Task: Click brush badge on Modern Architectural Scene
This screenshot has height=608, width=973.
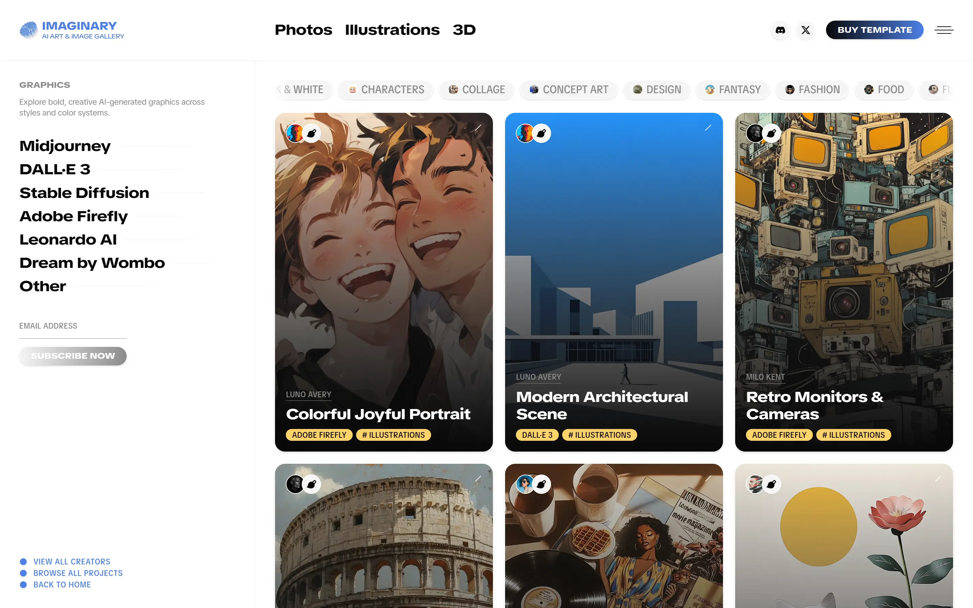Action: click(542, 133)
